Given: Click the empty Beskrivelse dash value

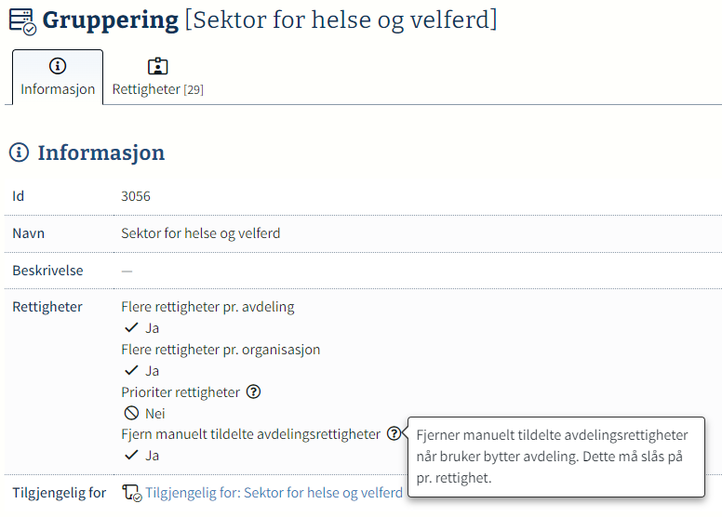Looking at the screenshot, I should (127, 272).
